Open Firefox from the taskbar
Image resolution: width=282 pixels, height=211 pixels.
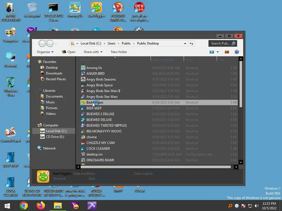[41, 206]
